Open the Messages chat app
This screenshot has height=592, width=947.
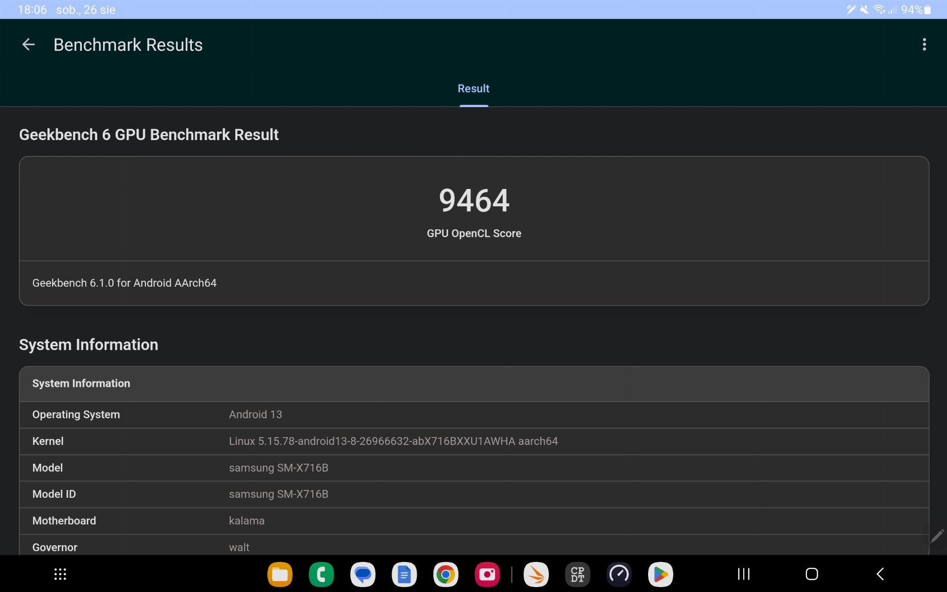[x=363, y=574]
